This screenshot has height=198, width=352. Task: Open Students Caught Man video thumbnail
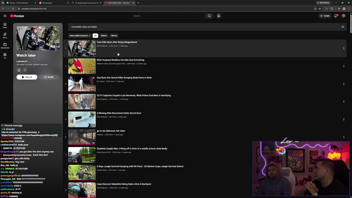[x=82, y=155]
